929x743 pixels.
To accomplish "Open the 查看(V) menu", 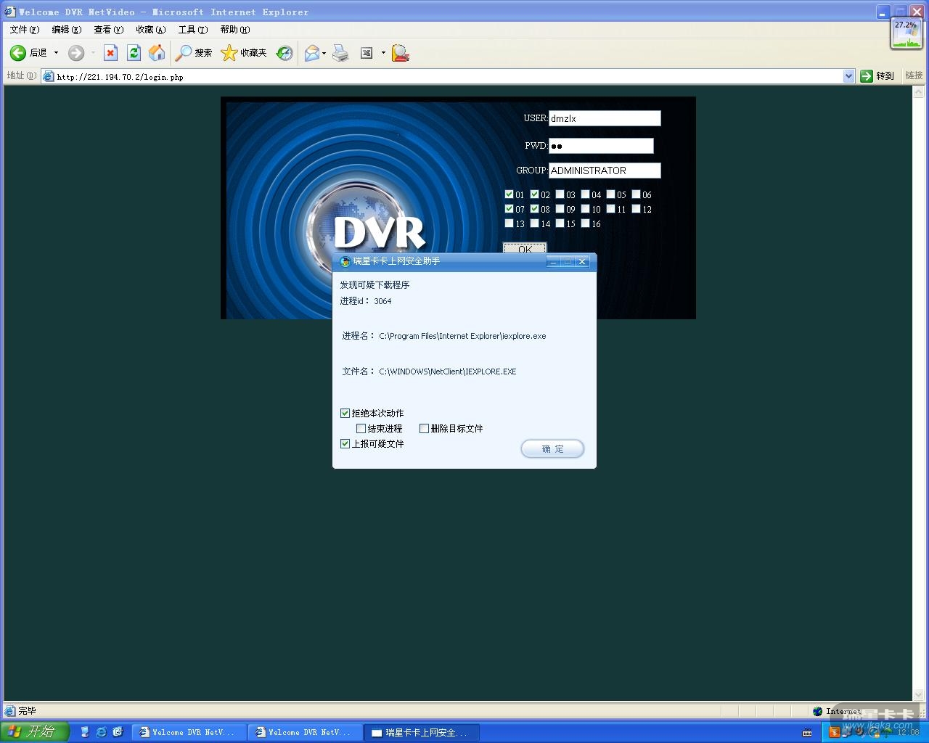I will point(108,30).
